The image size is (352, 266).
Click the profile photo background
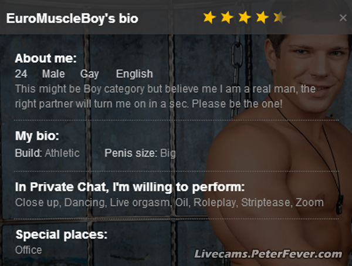point(293,117)
